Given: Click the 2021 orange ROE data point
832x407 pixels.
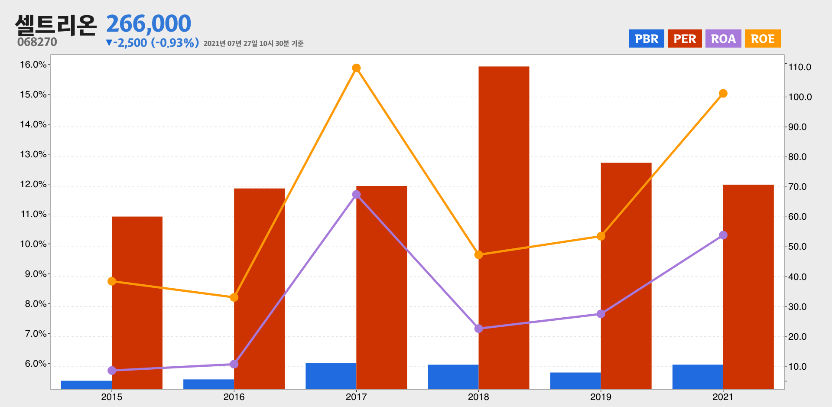Looking at the screenshot, I should [x=723, y=94].
